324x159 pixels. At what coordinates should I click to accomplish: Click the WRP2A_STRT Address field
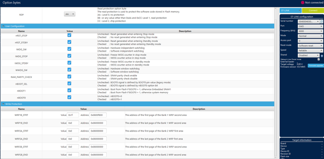coord(98,131)
